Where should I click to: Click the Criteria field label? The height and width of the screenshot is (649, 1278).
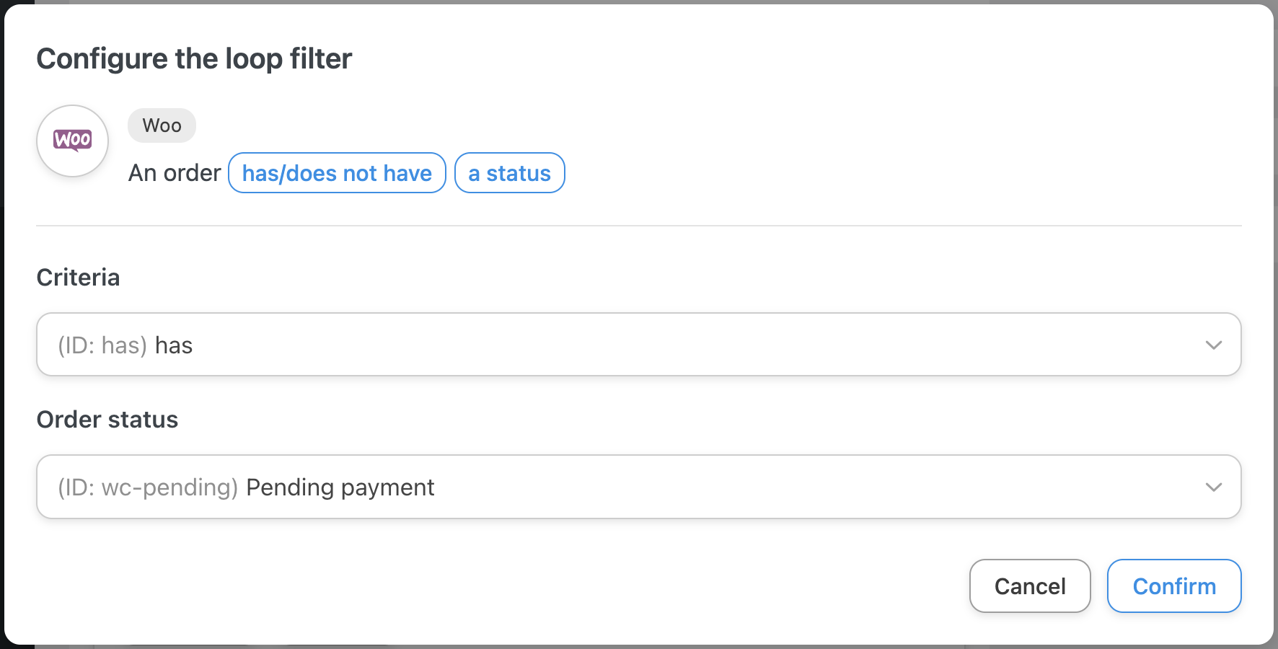click(x=78, y=278)
